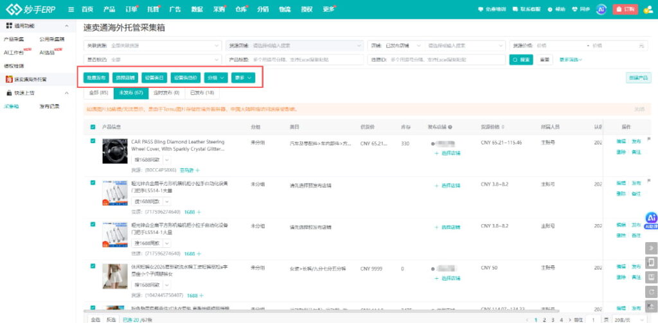Toggle the hamburger menu icon
Screen dimensions: 658x323
pos(71,9)
